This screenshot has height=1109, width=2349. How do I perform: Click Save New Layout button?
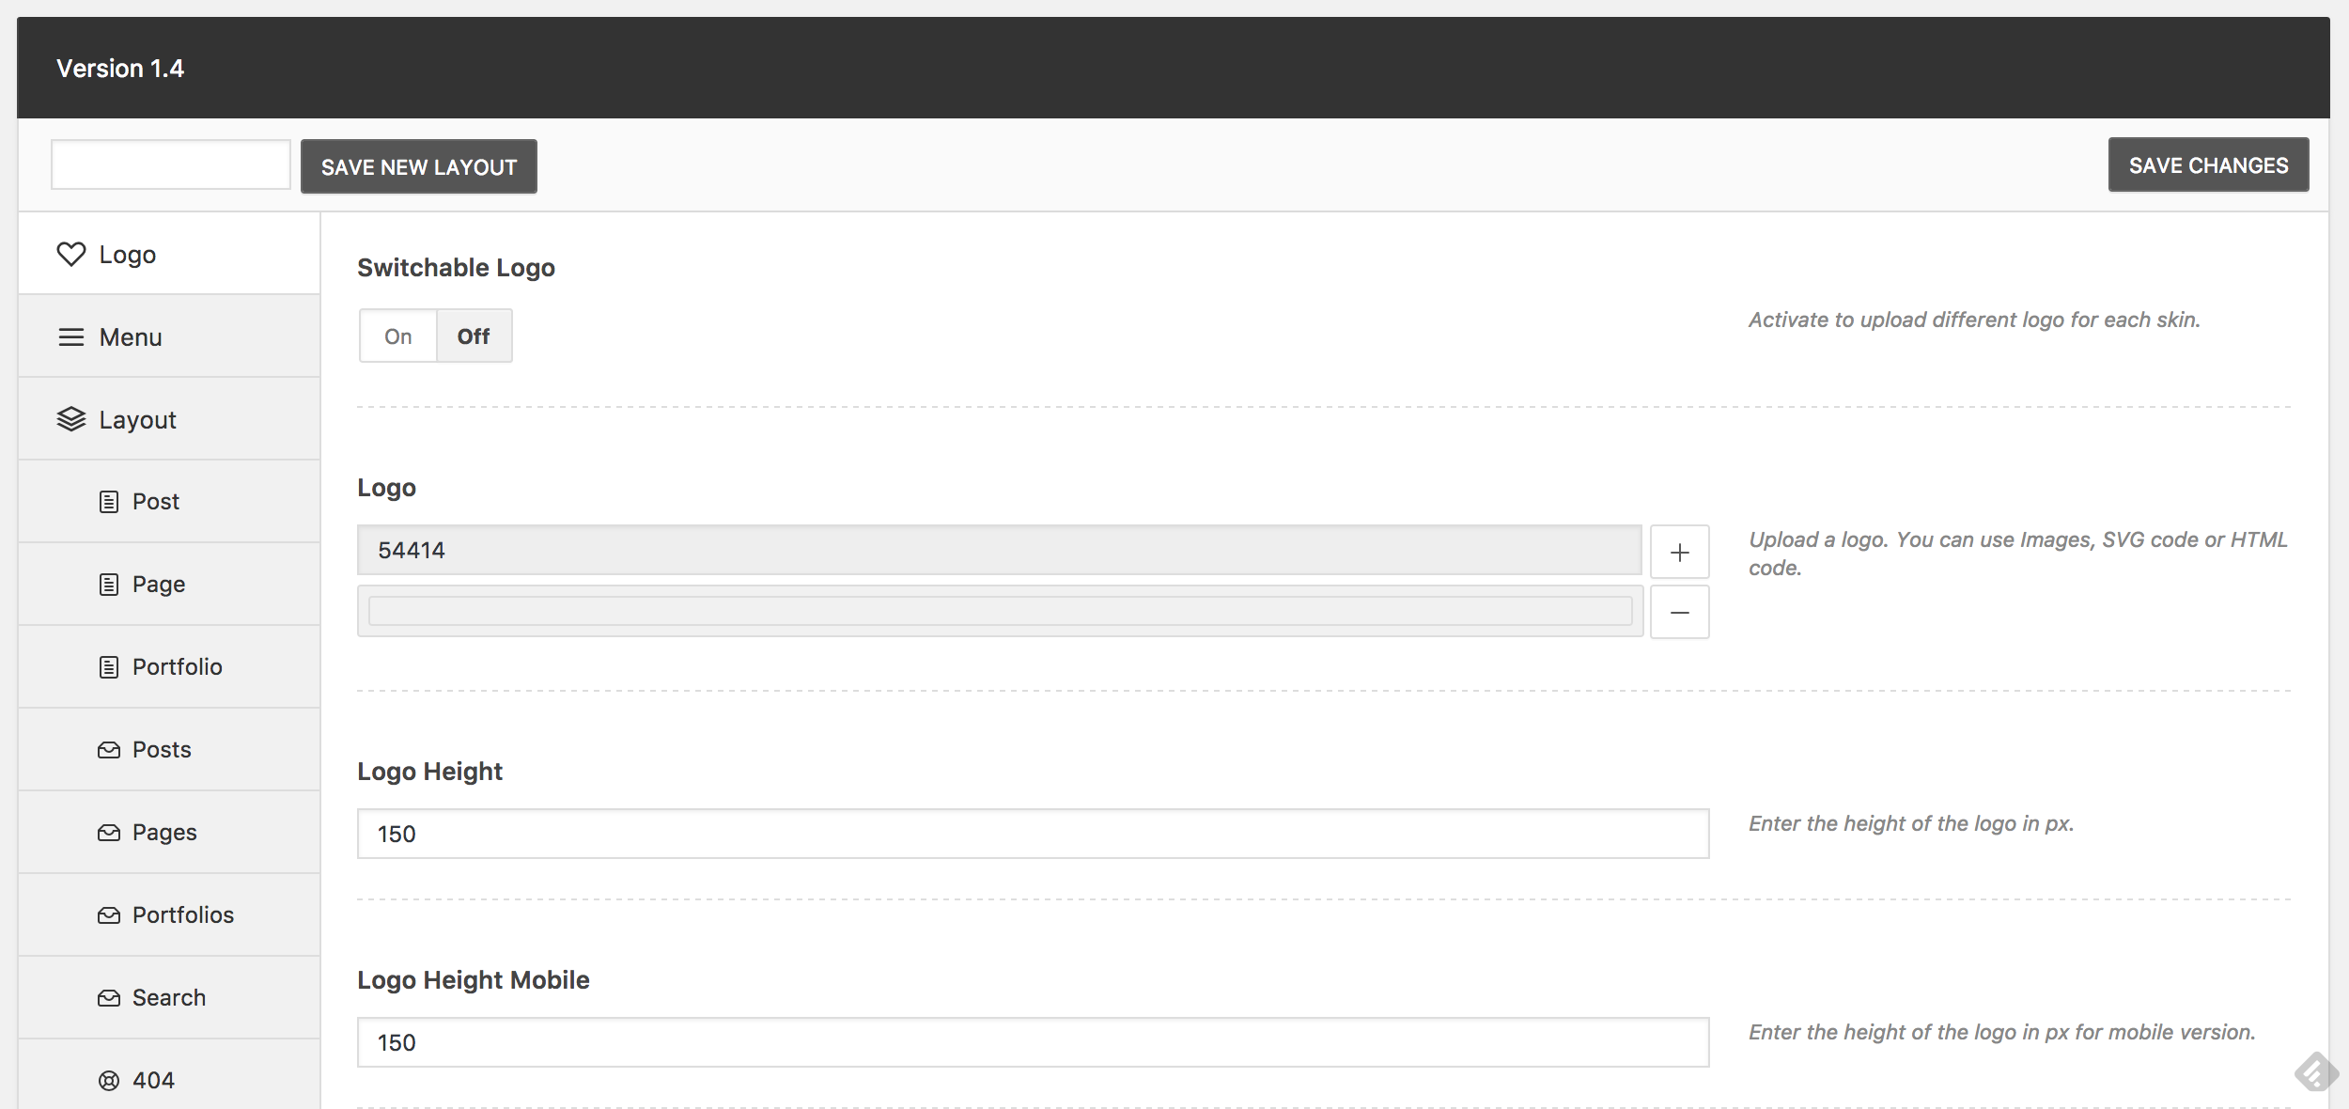418,164
